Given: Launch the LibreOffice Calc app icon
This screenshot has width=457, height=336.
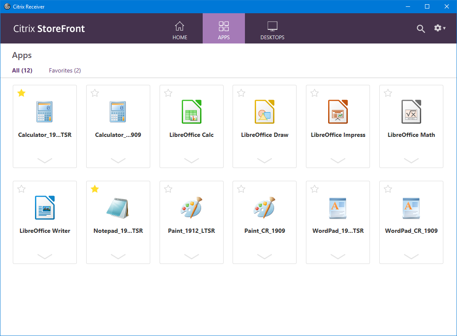Looking at the screenshot, I should click(191, 112).
